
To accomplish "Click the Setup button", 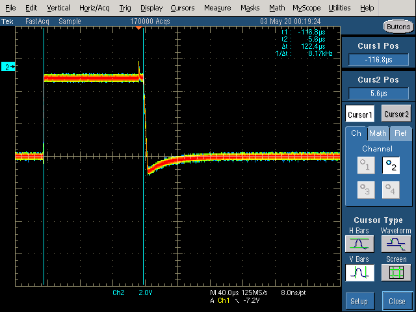I will point(359,302).
